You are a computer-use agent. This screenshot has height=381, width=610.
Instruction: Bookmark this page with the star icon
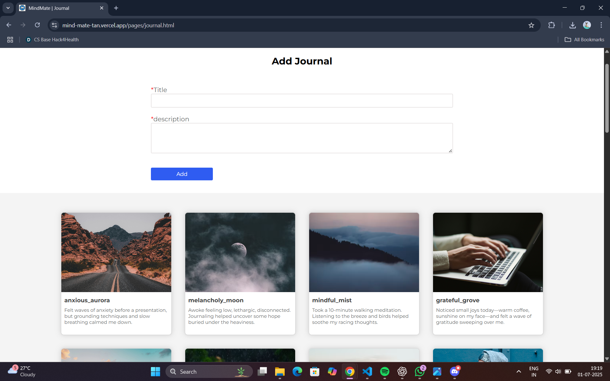tap(531, 25)
